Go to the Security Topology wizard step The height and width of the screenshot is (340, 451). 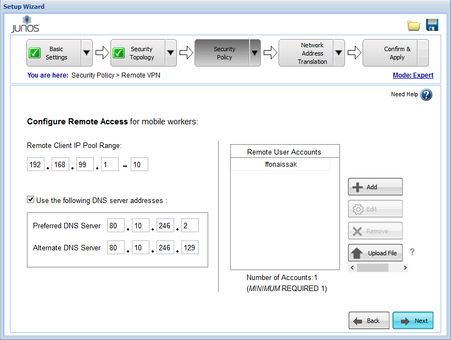138,53
